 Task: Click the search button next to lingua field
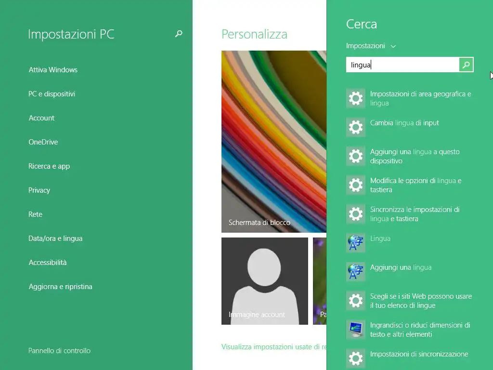coord(466,65)
